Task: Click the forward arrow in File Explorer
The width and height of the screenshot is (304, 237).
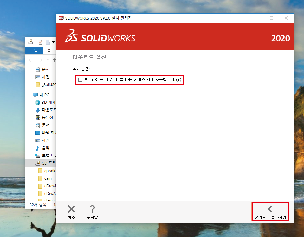Action: coord(40,60)
